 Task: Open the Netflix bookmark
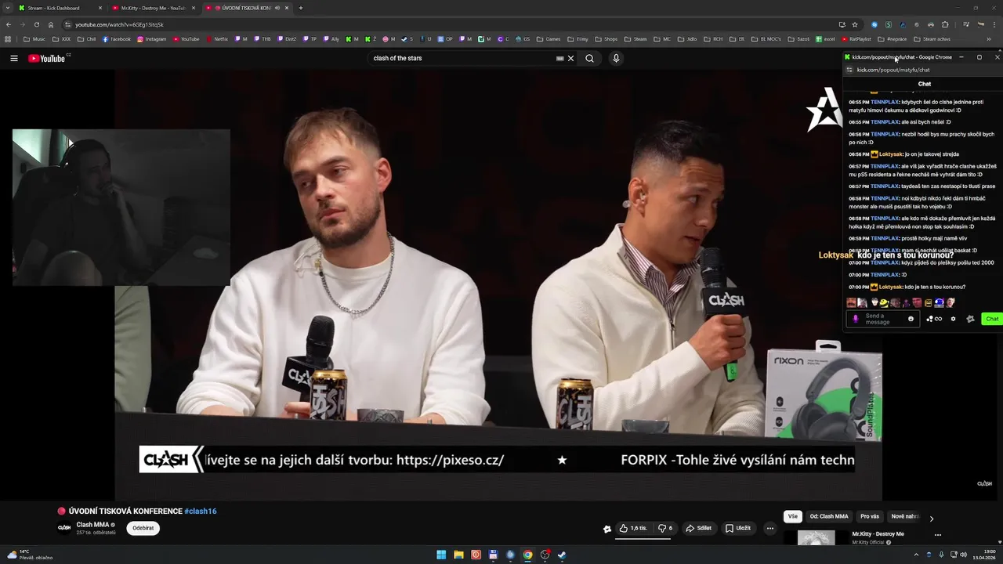(x=217, y=38)
